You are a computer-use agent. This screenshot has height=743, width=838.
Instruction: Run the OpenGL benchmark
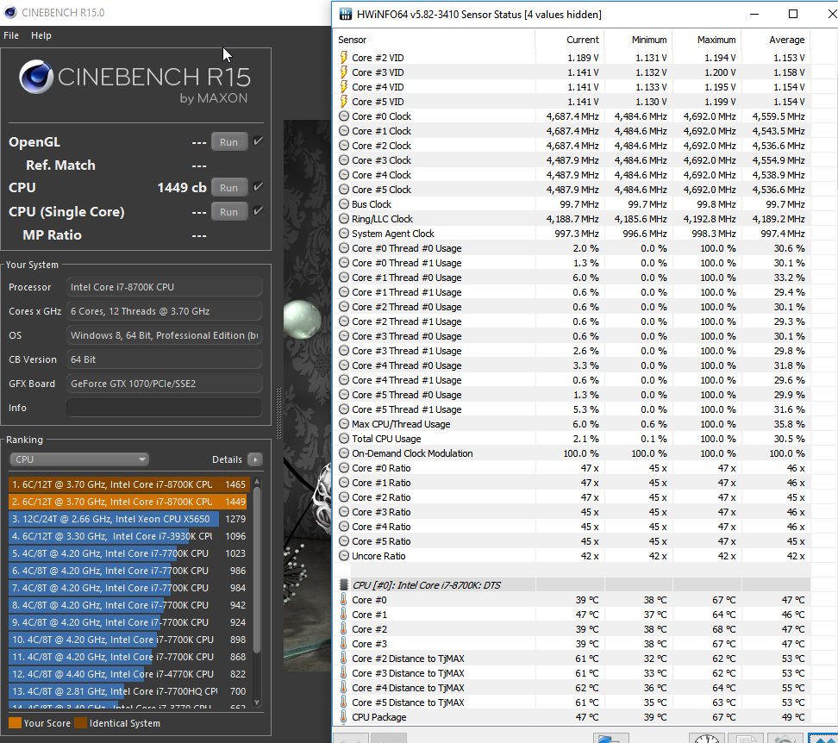click(x=228, y=142)
